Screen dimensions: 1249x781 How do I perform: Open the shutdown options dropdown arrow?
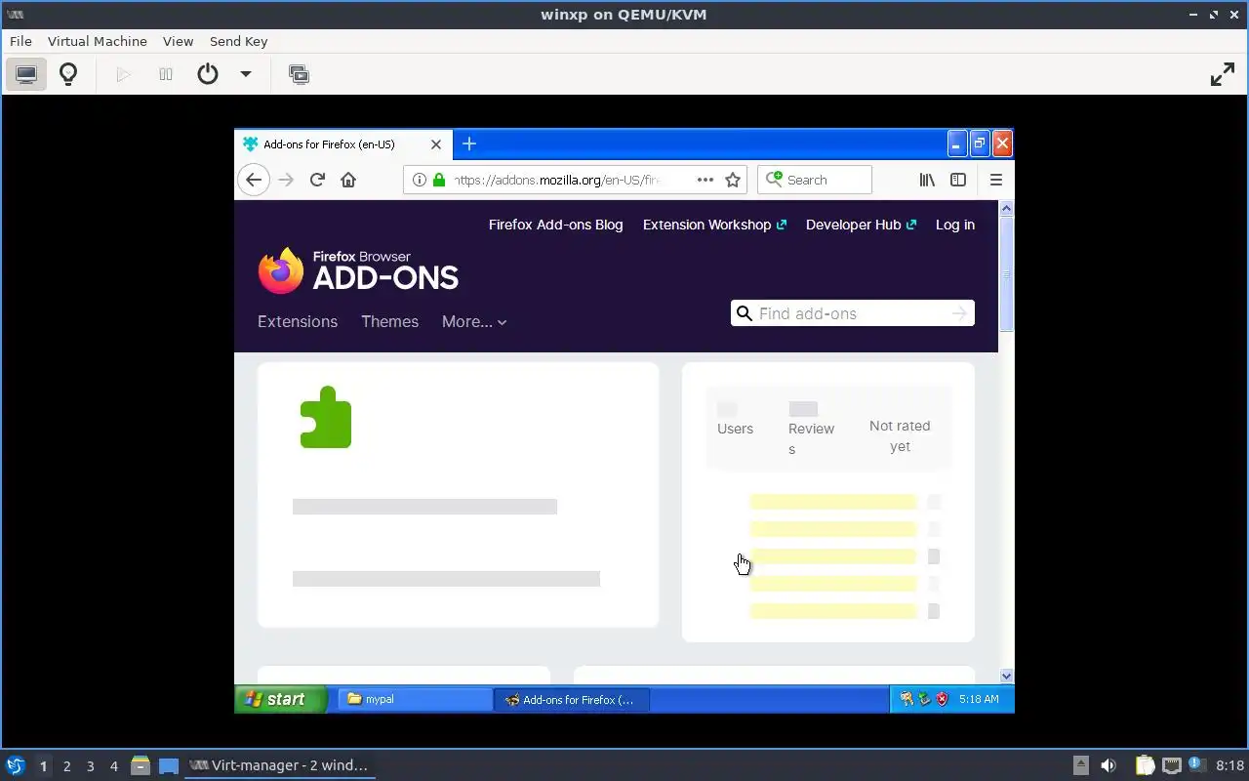pos(246,74)
